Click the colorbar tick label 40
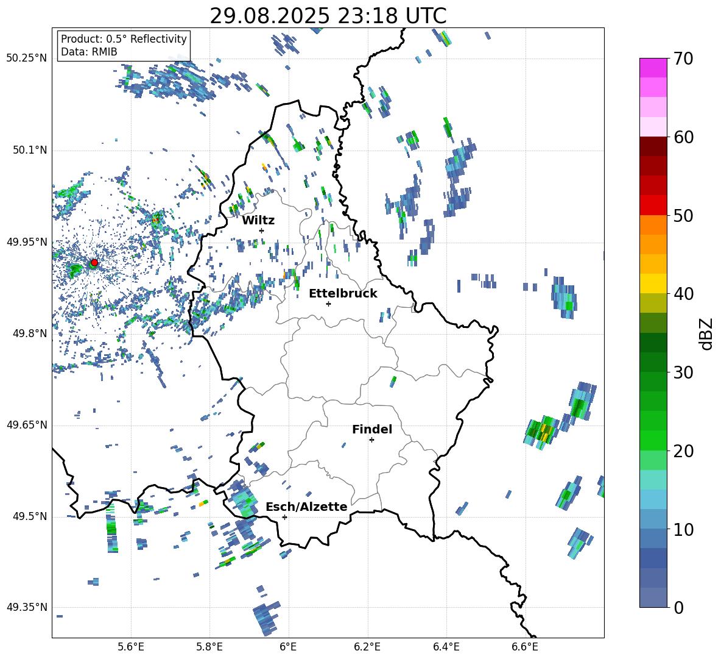Screen dimensions: 721x659 coord(683,294)
